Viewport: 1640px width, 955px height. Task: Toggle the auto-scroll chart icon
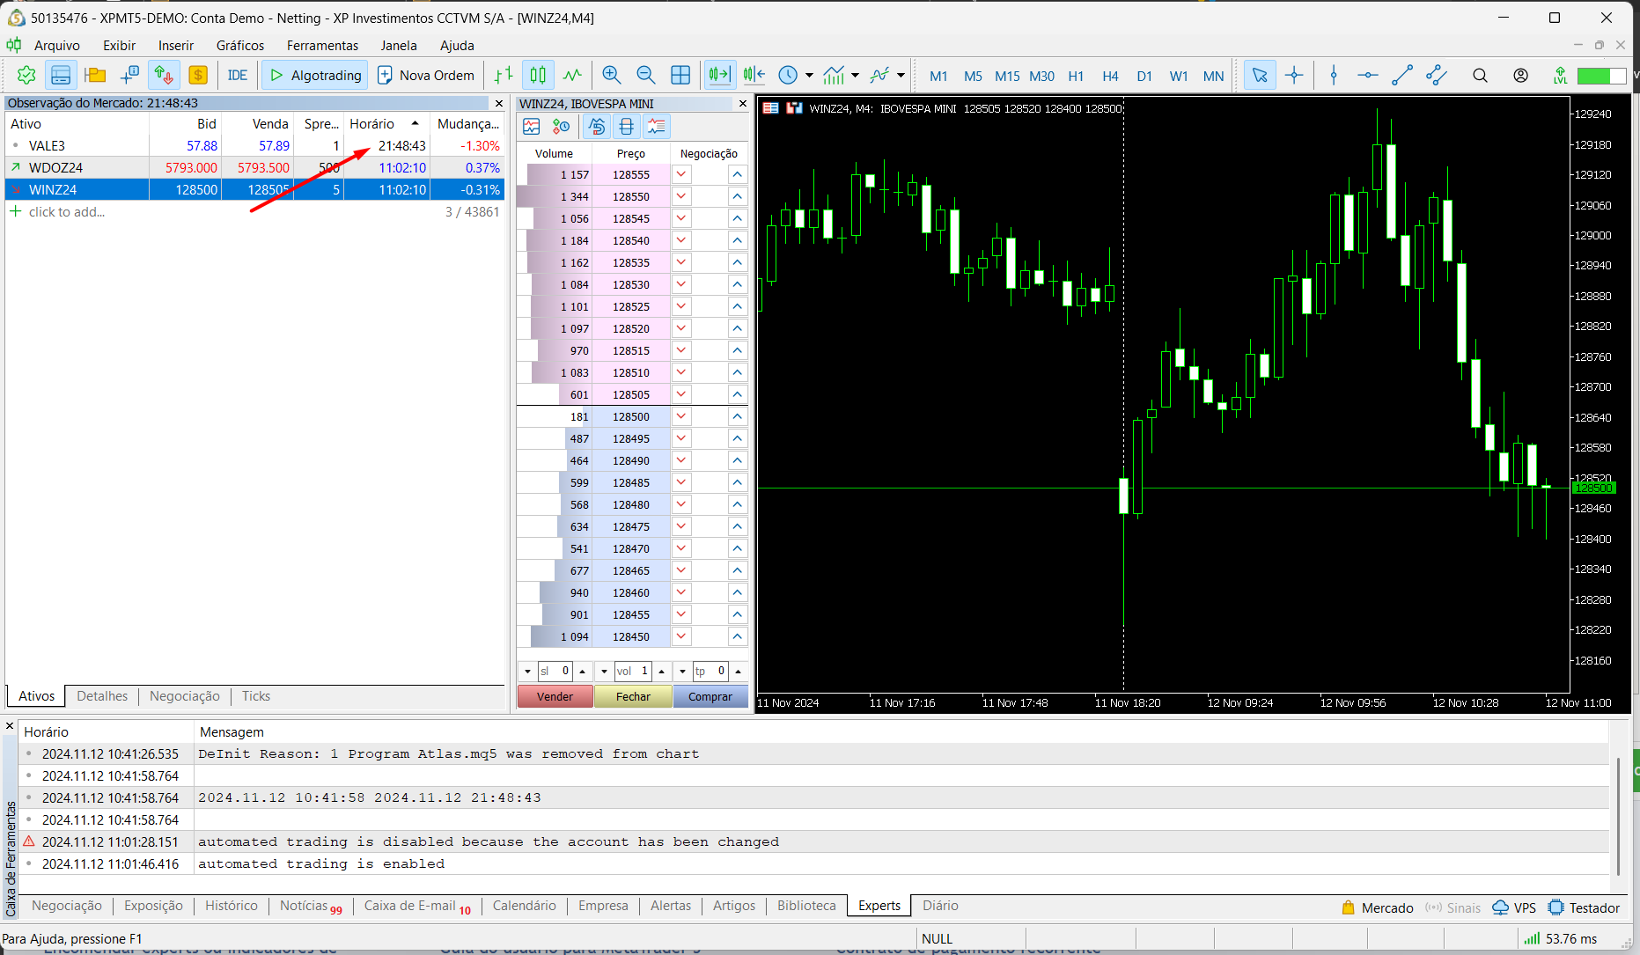coord(719,76)
